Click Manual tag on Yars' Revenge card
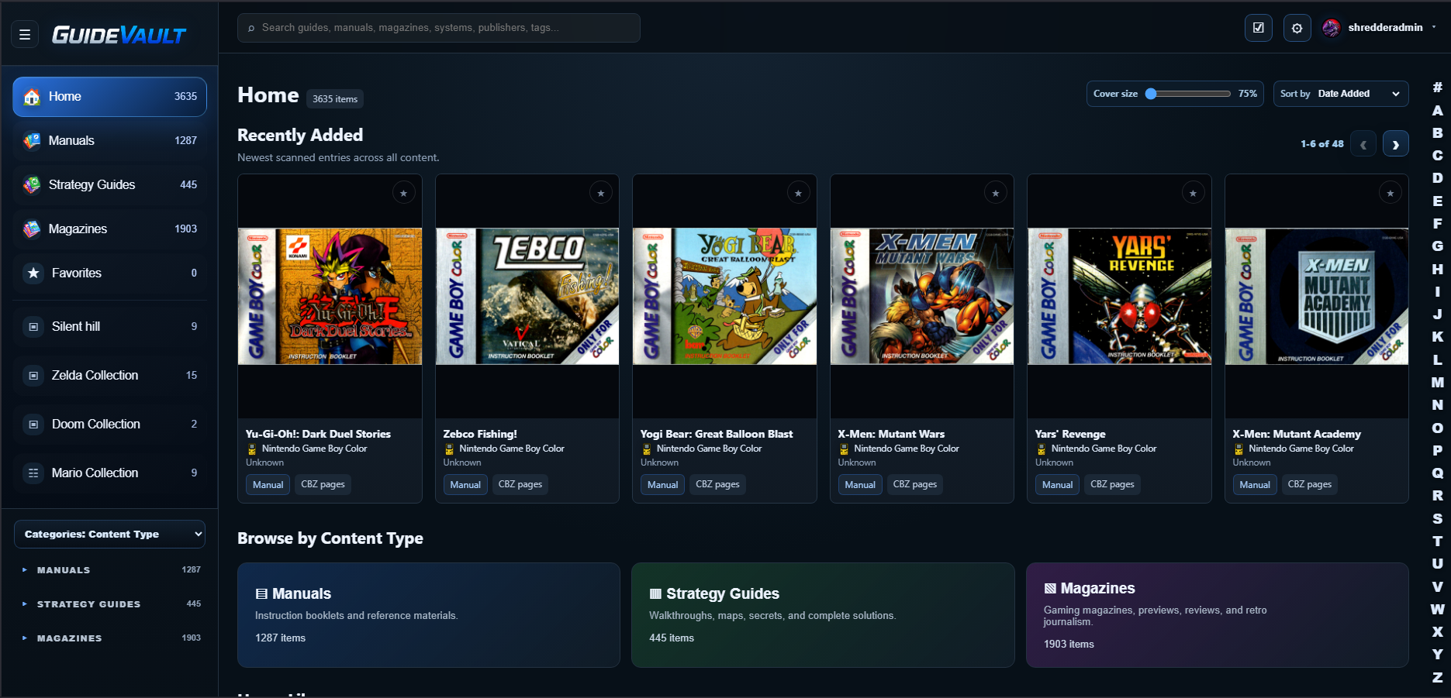1451x698 pixels. click(x=1058, y=485)
